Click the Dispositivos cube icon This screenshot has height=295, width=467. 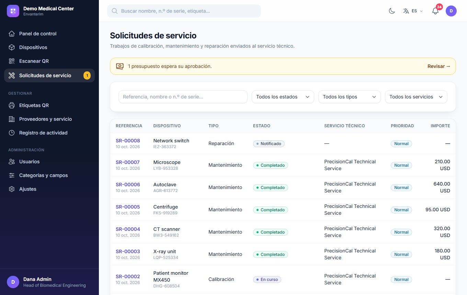[x=12, y=47]
